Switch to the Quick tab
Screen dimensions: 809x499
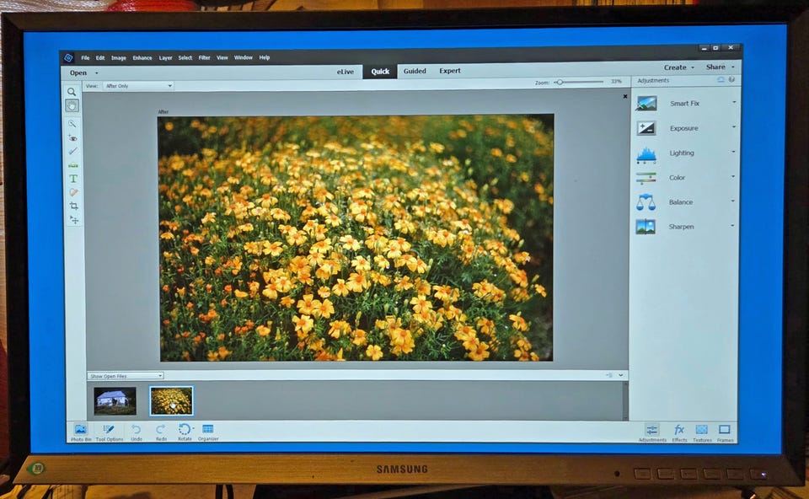coord(380,72)
